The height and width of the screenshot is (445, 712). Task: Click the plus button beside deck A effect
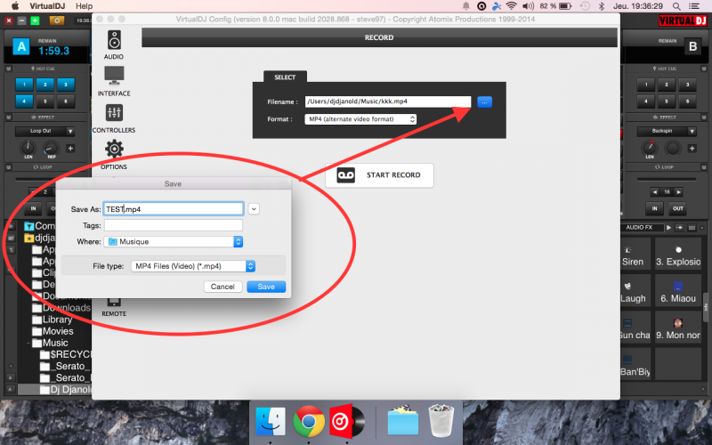pos(70,149)
